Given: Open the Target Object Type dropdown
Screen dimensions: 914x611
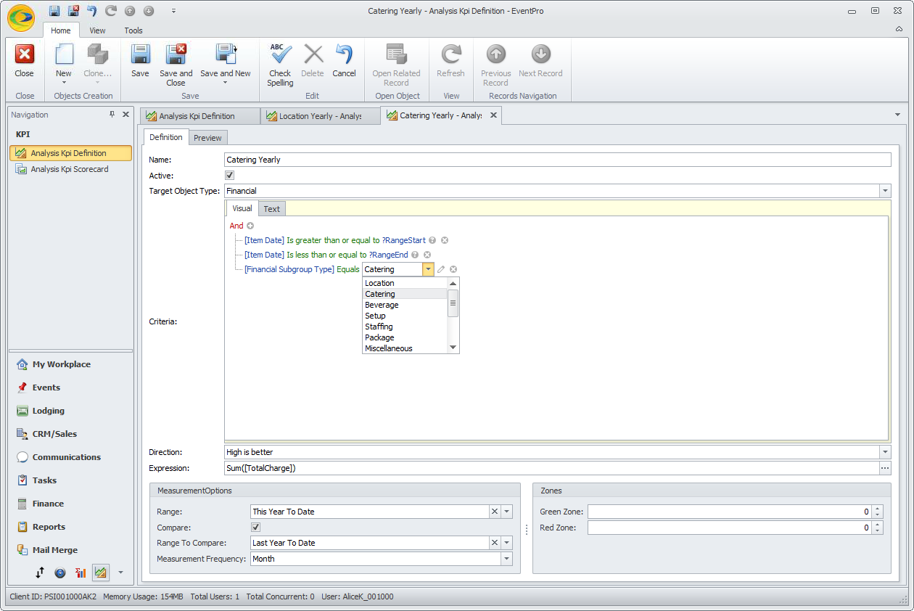Looking at the screenshot, I should pos(885,191).
